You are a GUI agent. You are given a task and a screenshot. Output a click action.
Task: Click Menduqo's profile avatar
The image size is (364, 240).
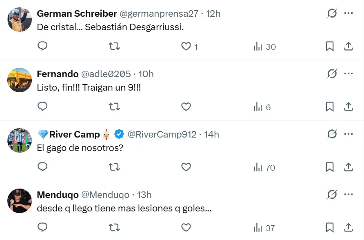tap(20, 201)
